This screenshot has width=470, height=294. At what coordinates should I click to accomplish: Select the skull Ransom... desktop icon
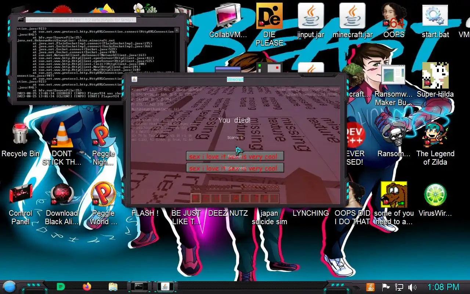(394, 140)
